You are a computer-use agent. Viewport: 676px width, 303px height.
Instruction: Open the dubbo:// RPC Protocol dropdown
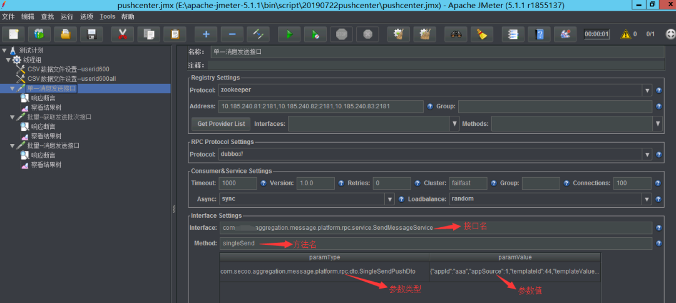tap(647, 154)
